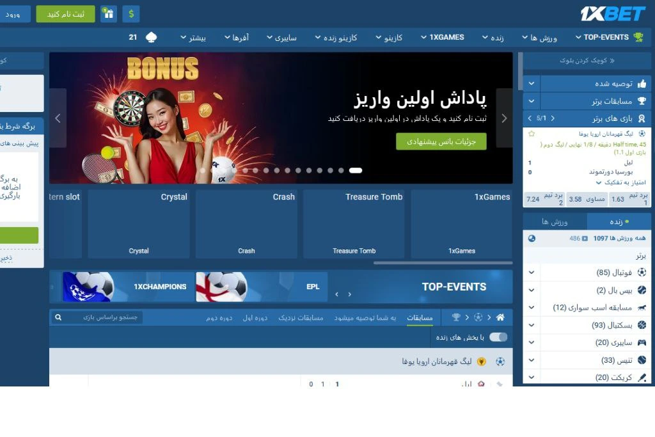Click the dollar deposit icon

pyautogui.click(x=131, y=14)
